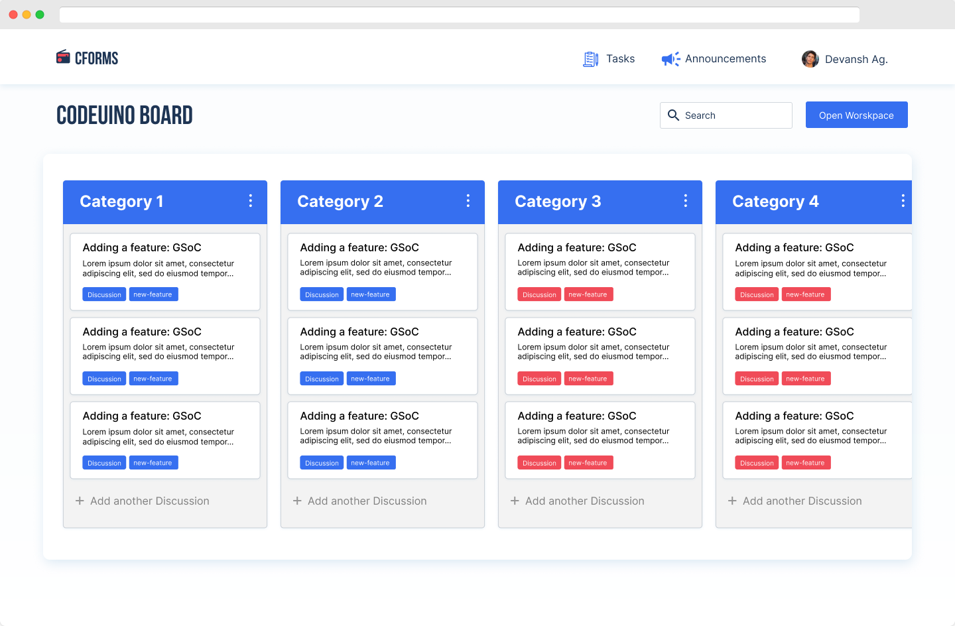Expand Category 3 three-dot options menu
The image size is (955, 626).
(x=685, y=201)
